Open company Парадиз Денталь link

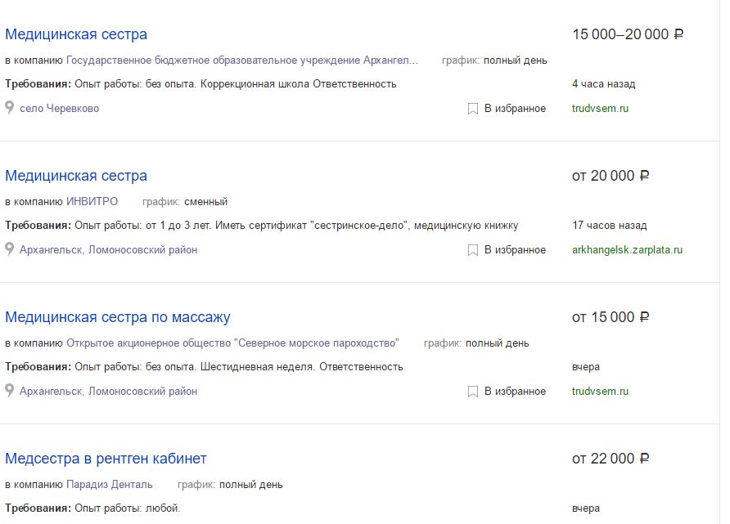tap(110, 485)
